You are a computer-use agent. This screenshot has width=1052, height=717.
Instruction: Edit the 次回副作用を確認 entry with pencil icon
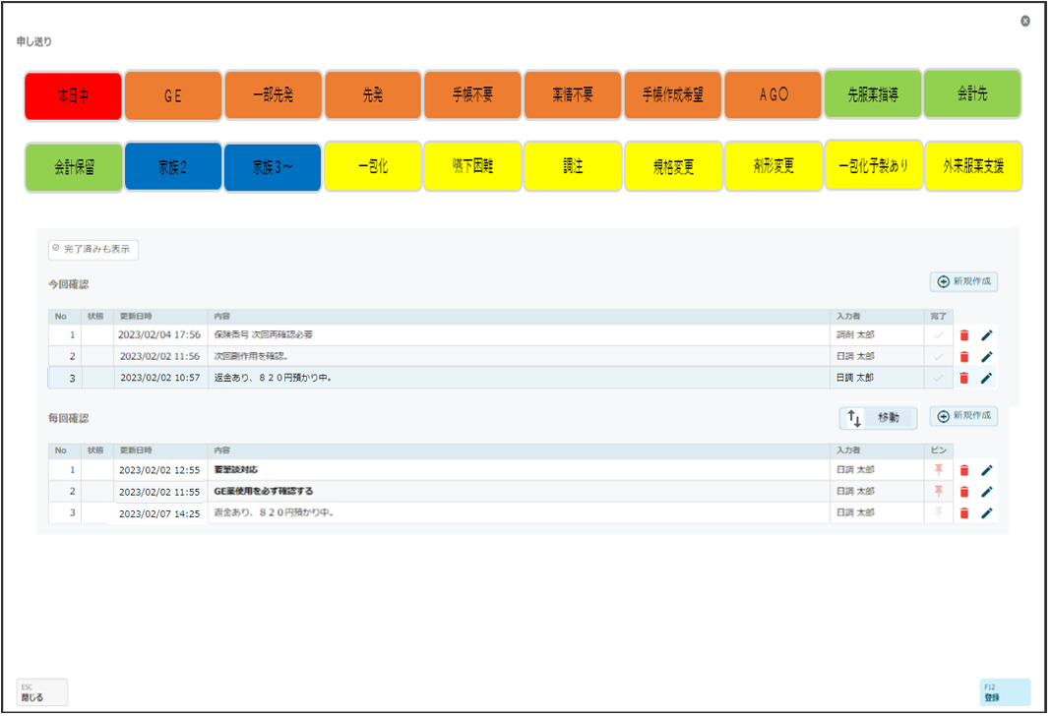point(987,357)
